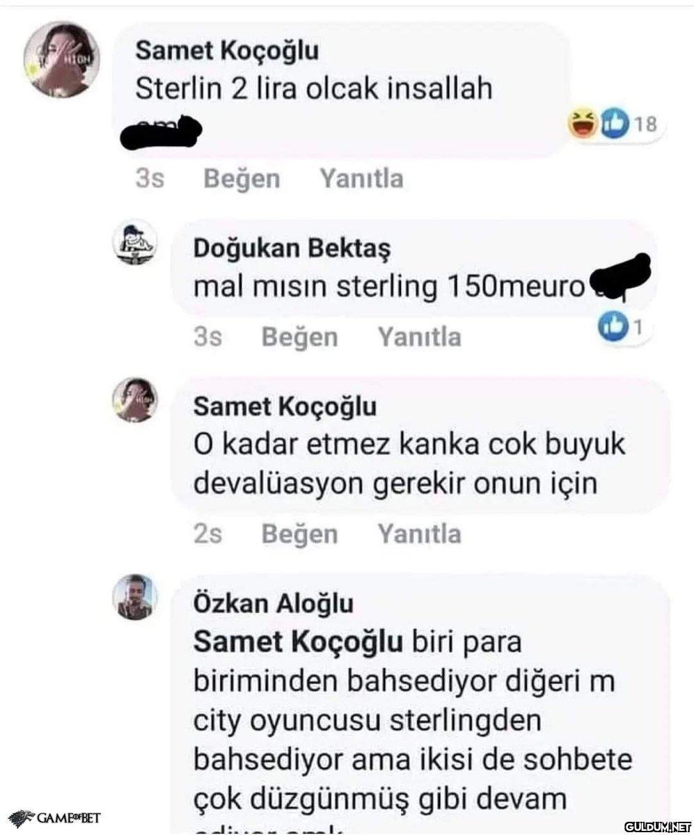Open the Samet Koçoğlu name on first comment
The image size is (694, 835).
pos(227,51)
